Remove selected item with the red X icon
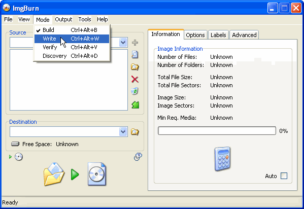This screenshot has width=304, height=209. (x=135, y=79)
